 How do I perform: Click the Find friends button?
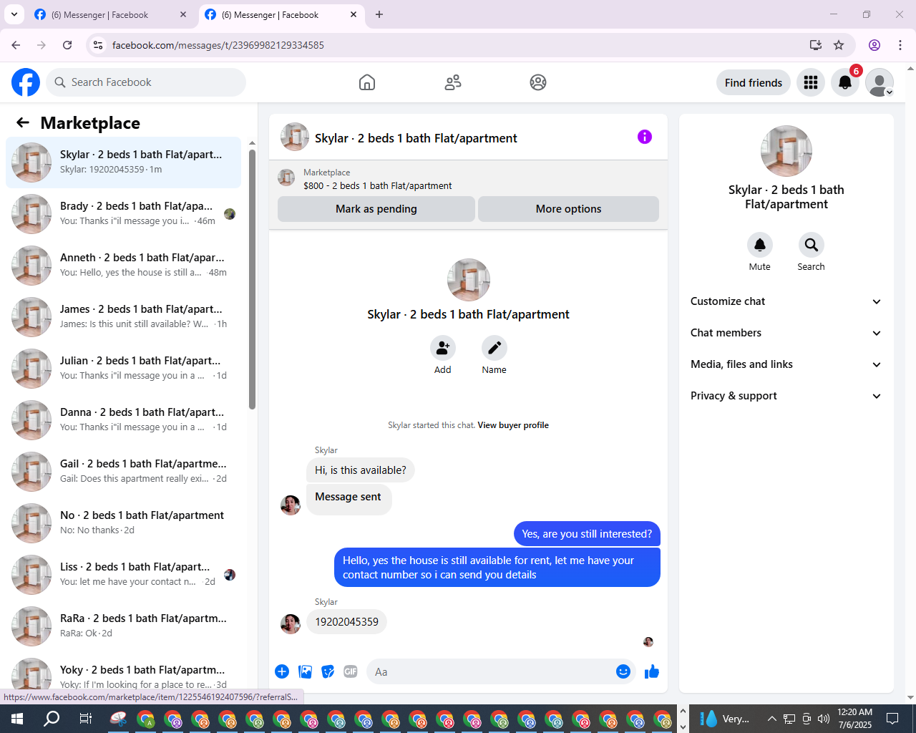(754, 82)
